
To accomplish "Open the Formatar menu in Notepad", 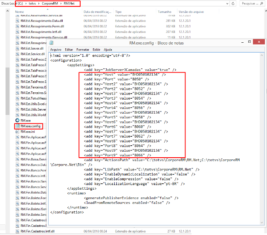I will pos(83,50).
